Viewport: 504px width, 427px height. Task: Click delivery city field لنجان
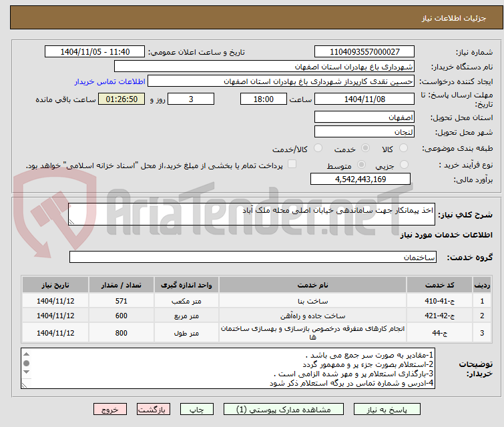click(x=364, y=131)
